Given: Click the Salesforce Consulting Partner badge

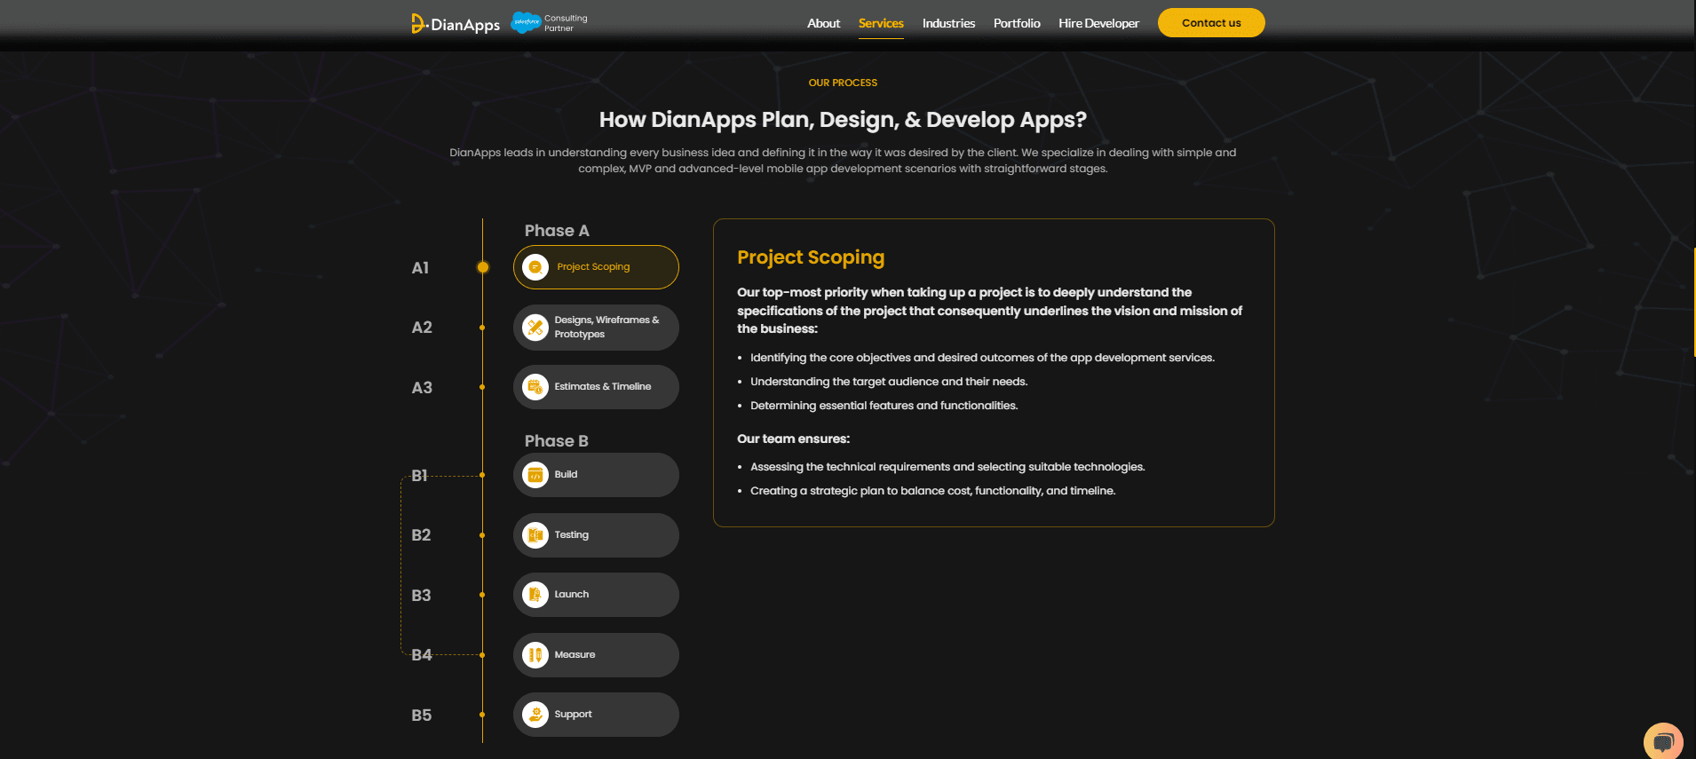Looking at the screenshot, I should point(550,23).
